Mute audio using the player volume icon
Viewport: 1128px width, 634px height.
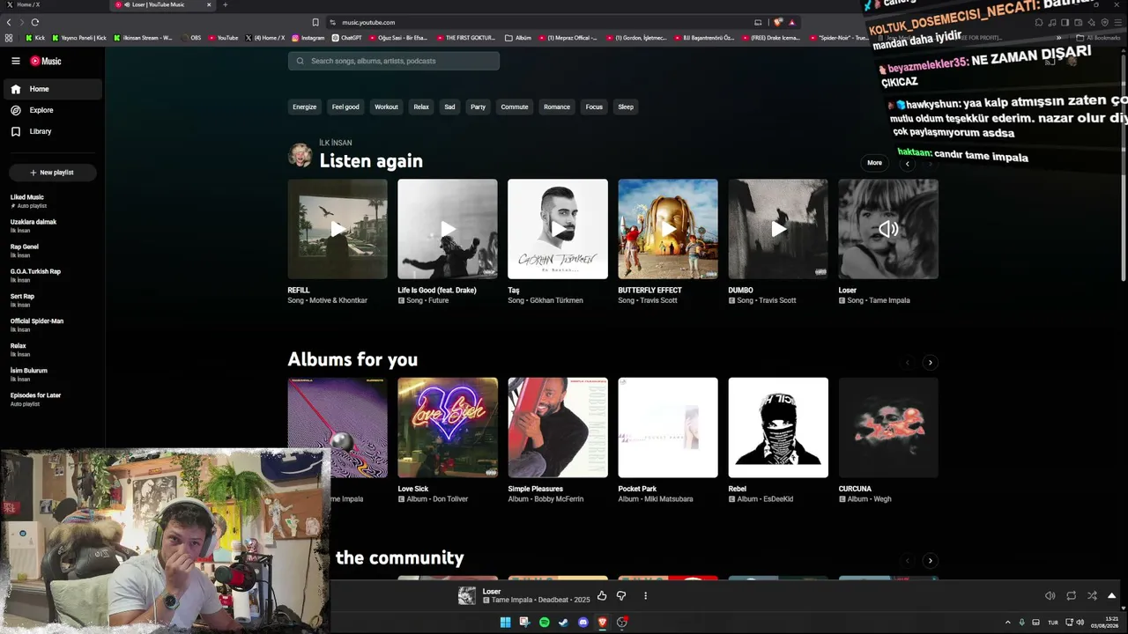tap(1050, 596)
